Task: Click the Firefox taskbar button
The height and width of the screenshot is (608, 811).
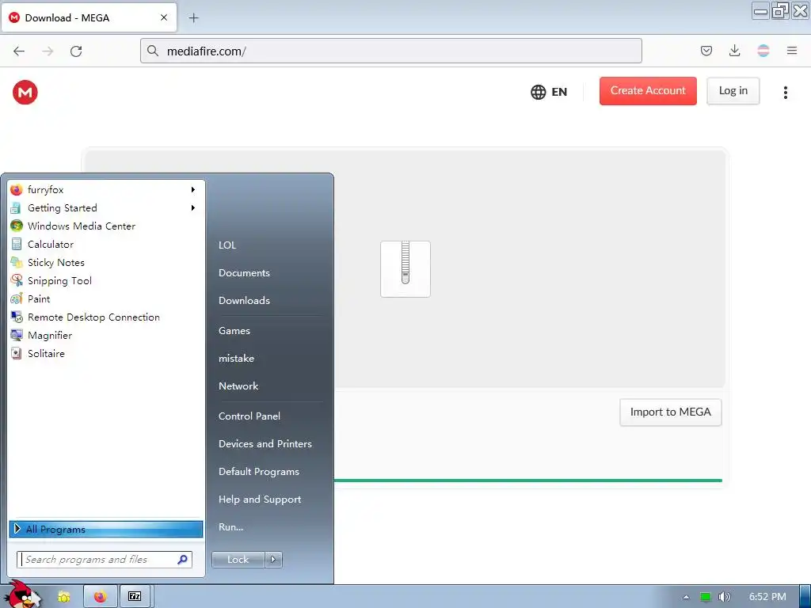Action: 100,597
